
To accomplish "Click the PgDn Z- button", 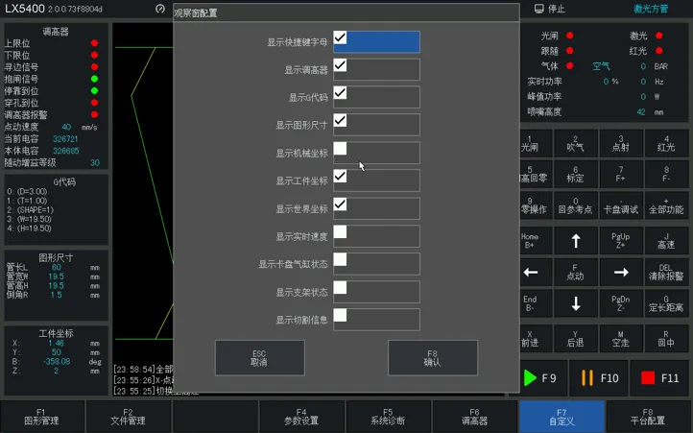I will [x=621, y=303].
